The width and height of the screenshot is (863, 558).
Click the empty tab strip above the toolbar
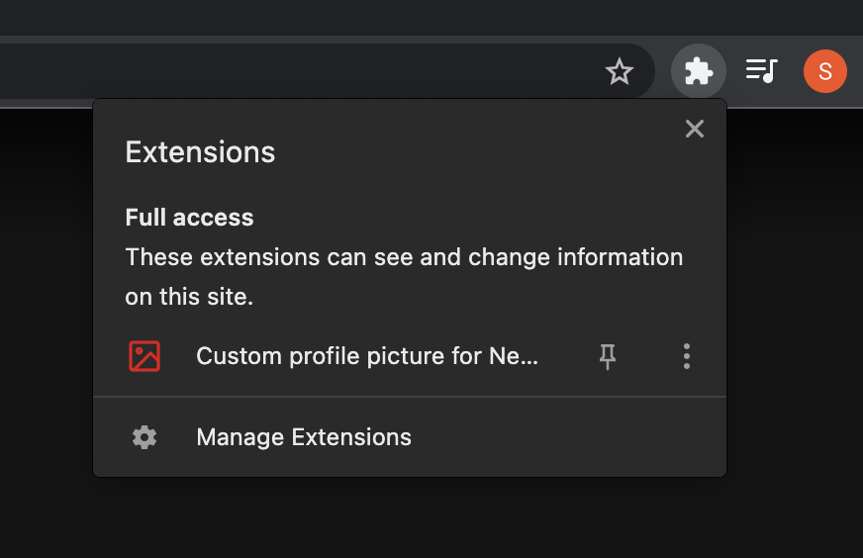pos(396,17)
